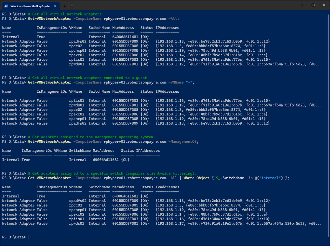330x246 pixels.
Task: Click 'rpwds01' in the second table
Action: 77,105
